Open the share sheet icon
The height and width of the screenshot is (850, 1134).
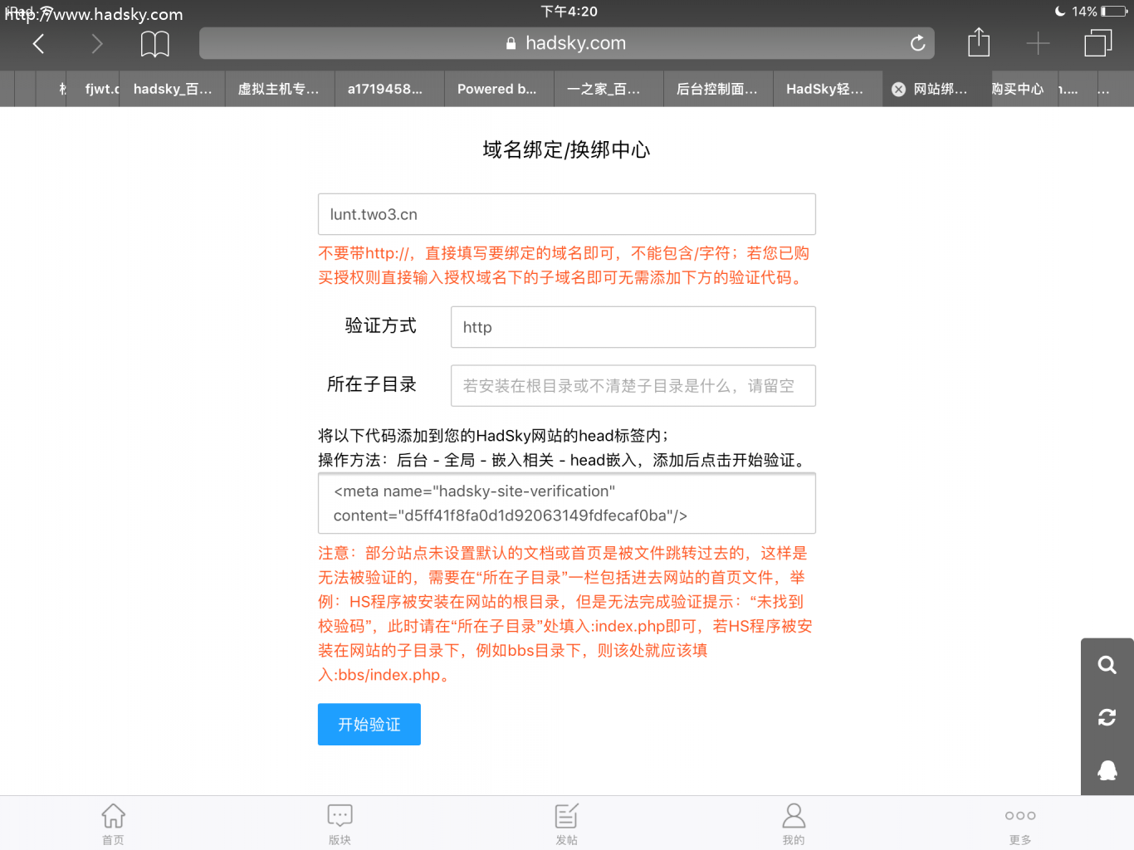point(979,42)
